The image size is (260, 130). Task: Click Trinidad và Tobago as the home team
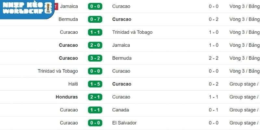click(58, 71)
